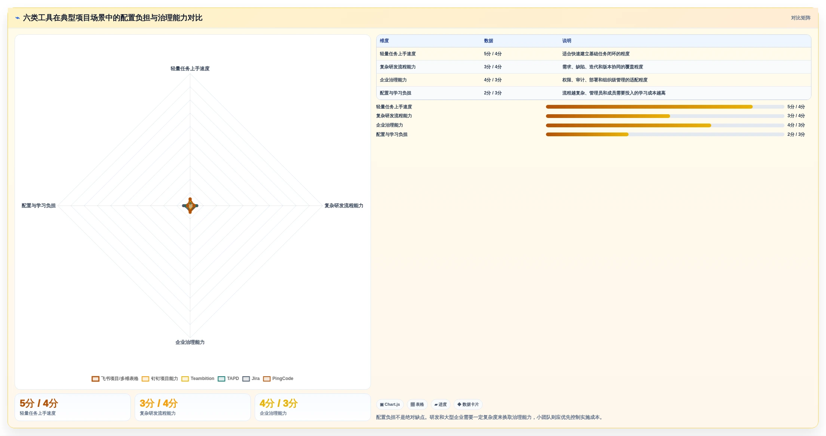Click the radar axis label 配置与学习负担
The height and width of the screenshot is (436, 826).
click(x=39, y=206)
